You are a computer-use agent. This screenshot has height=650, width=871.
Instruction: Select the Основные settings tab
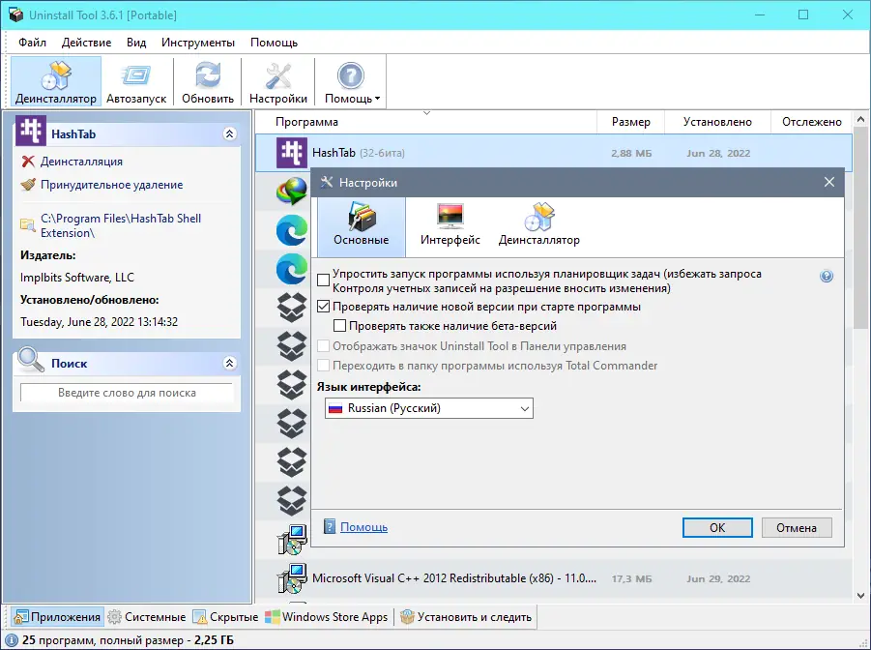(362, 226)
